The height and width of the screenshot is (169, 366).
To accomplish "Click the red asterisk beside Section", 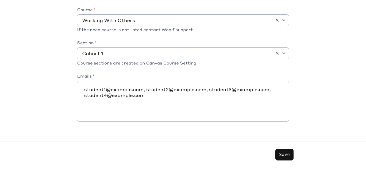I will 95,43.
